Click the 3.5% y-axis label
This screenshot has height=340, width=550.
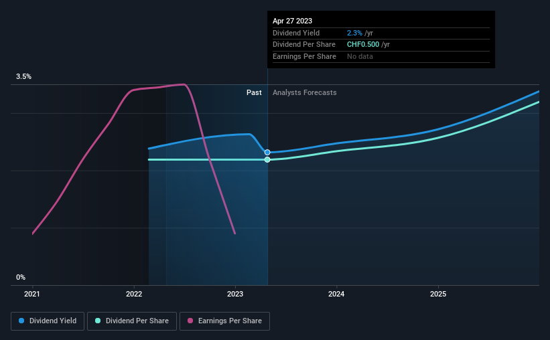(23, 77)
